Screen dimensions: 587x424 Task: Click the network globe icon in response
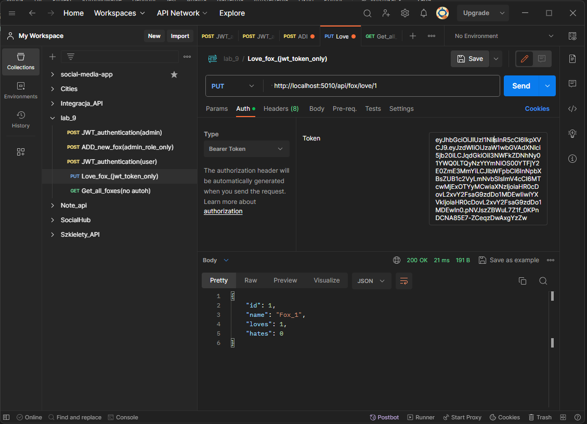click(397, 260)
